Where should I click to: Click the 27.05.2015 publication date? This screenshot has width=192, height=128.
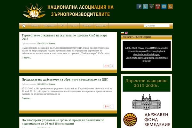(x=42, y=44)
